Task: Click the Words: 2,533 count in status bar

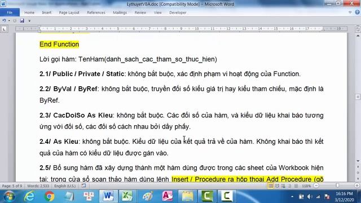Action: tap(38, 186)
